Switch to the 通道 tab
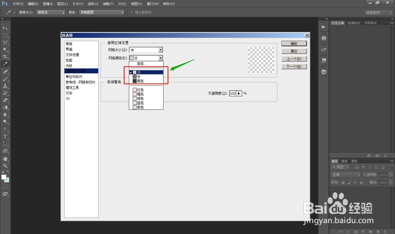Screen dimensions: 395x234 pos(344,161)
